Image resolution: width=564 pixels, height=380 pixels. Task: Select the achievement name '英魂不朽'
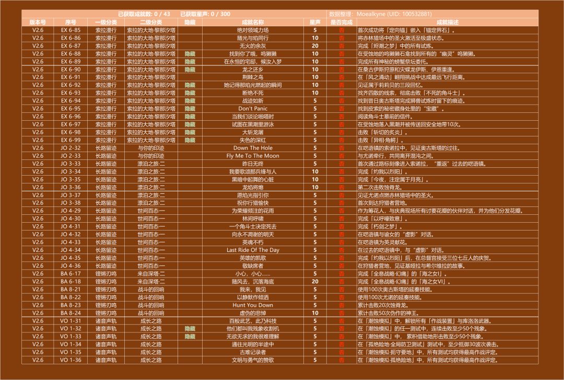253,243
